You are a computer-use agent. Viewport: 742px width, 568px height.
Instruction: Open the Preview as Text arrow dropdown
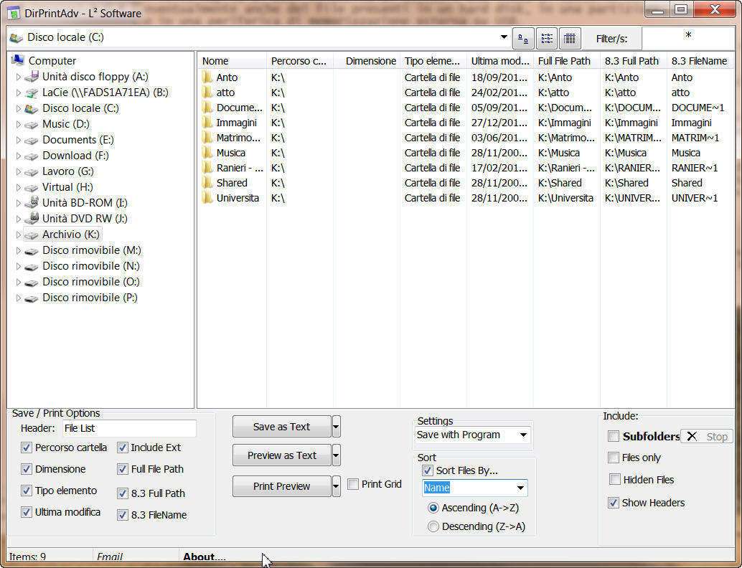tap(336, 455)
